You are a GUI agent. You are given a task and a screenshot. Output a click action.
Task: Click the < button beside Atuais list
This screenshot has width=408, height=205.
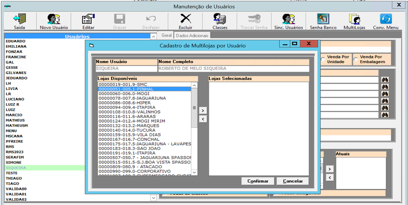[330, 177]
